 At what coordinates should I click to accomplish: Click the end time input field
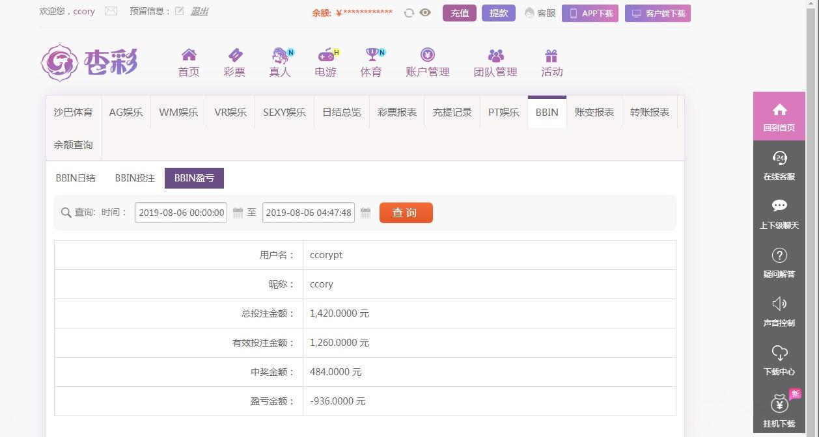click(x=309, y=213)
